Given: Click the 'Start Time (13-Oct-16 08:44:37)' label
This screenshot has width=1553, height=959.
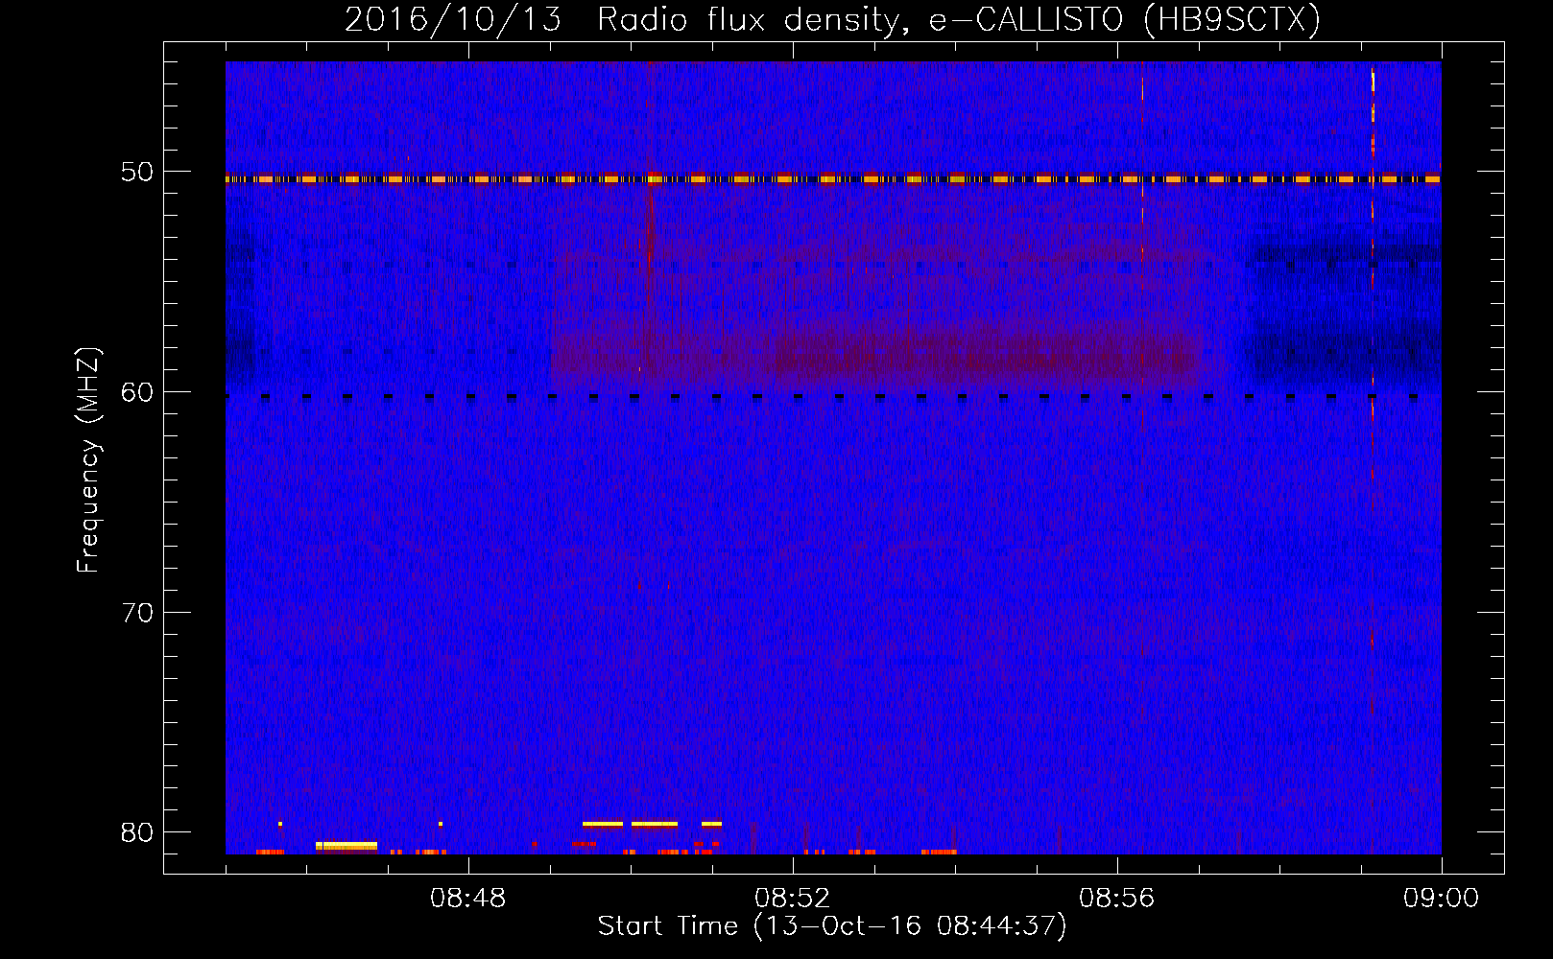Looking at the screenshot, I should [832, 926].
